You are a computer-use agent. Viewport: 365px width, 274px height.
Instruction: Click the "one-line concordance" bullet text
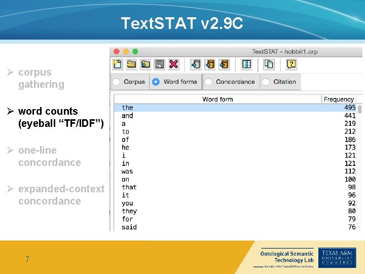pos(50,156)
